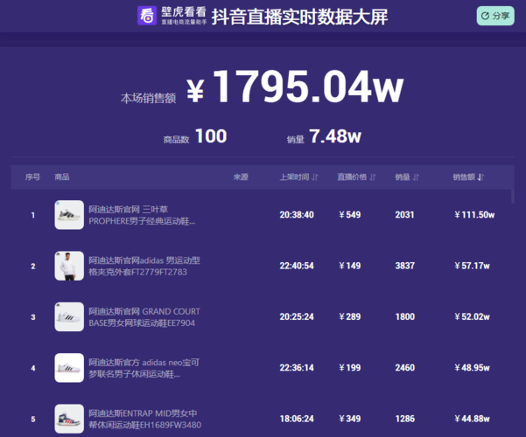Image resolution: width=526 pixels, height=437 pixels.
Task: Select live price ¥199 cell
Action: tap(350, 368)
